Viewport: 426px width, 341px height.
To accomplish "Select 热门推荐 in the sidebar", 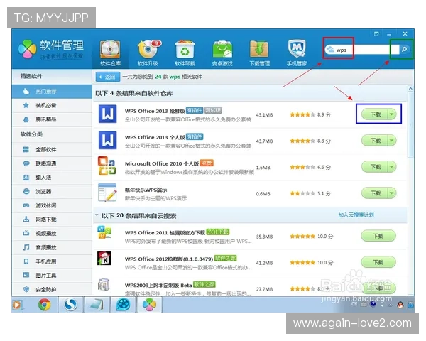I will [48, 92].
